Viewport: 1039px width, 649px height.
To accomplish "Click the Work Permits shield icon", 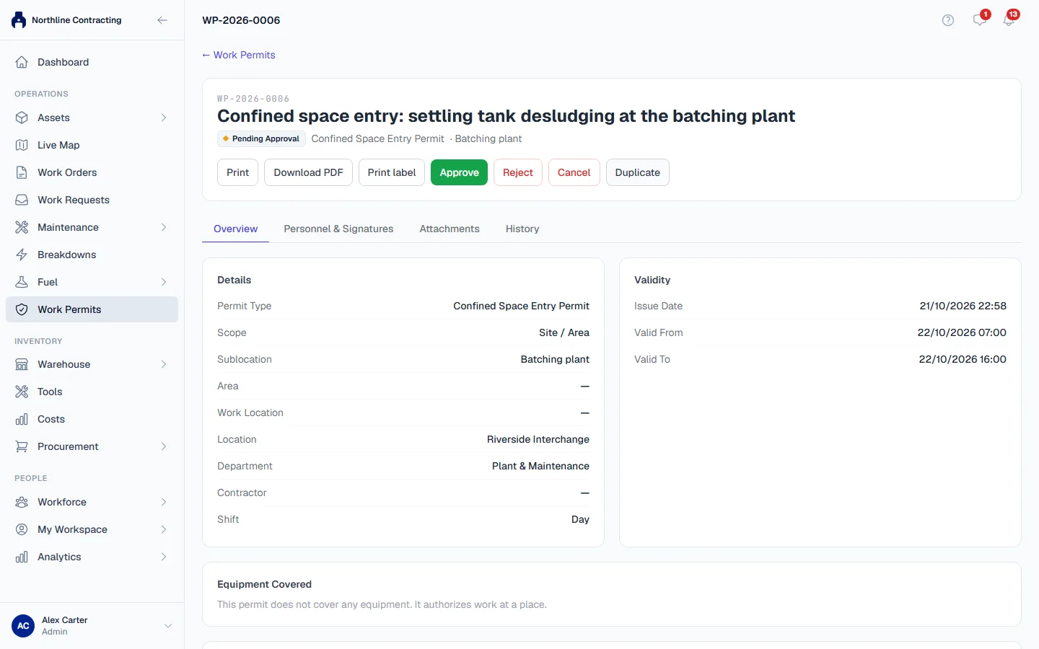I will 22,309.
